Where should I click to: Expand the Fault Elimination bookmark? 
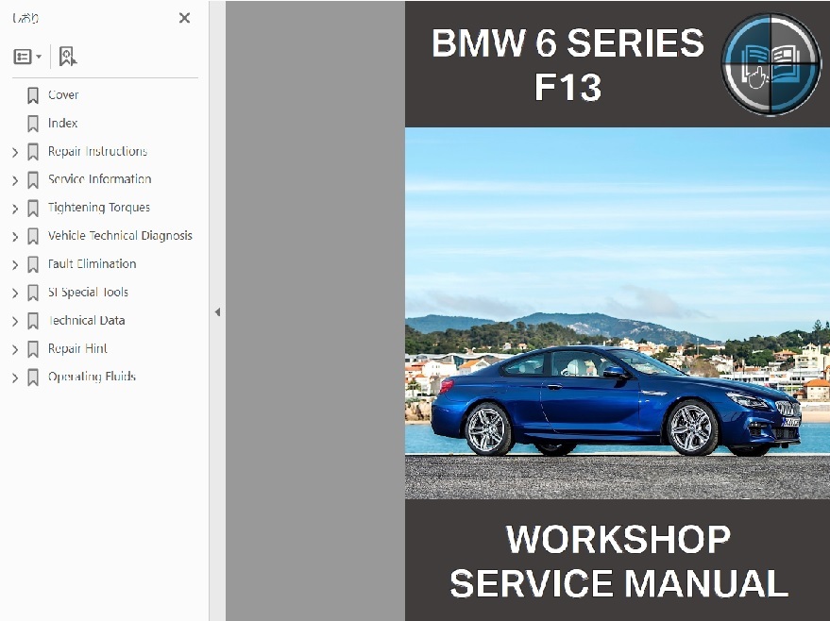tap(15, 265)
